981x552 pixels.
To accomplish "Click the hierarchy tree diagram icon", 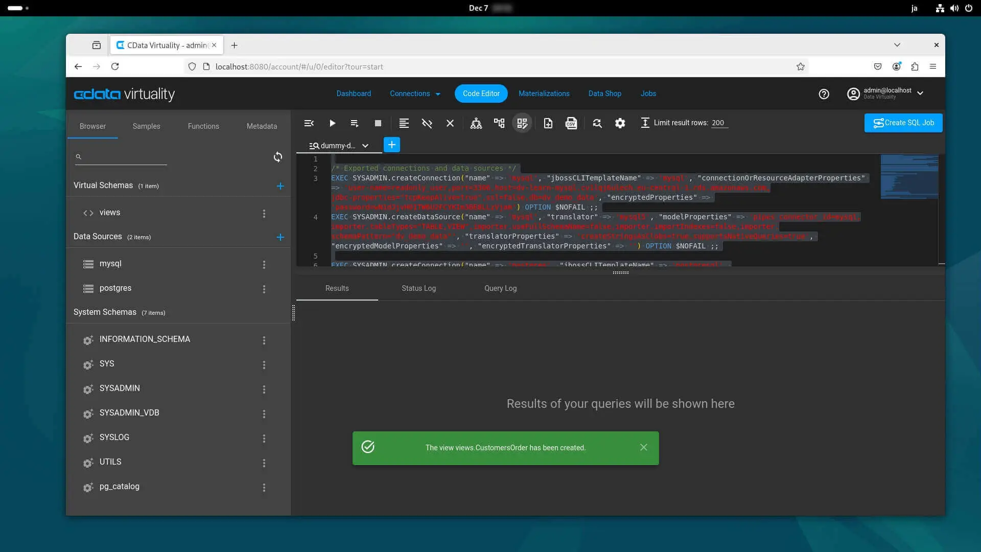I will [x=476, y=123].
